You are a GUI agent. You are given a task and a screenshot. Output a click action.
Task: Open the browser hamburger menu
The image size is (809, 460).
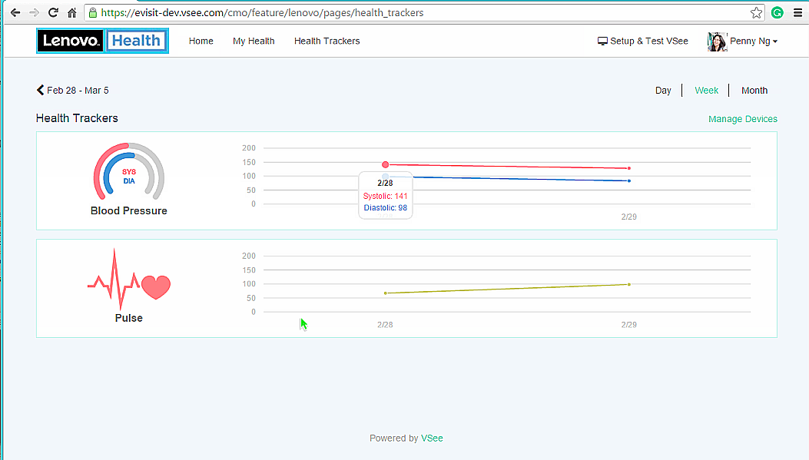(797, 12)
